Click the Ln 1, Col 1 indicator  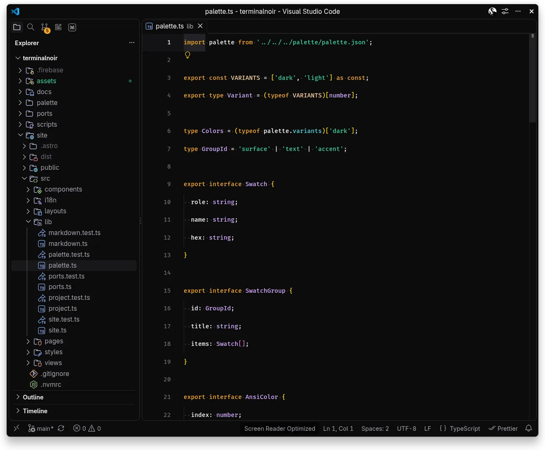point(338,428)
